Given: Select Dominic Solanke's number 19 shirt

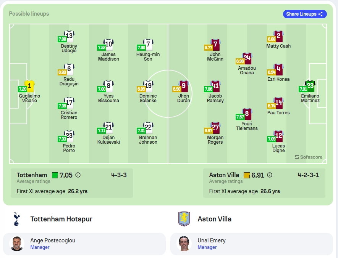Looking at the screenshot, I should [x=148, y=86].
